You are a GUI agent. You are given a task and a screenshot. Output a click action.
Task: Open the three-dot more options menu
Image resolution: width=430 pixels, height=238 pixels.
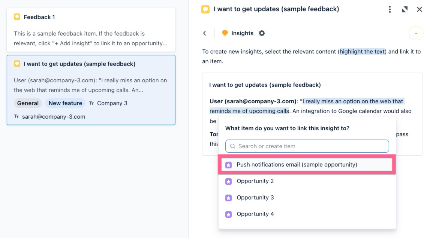(390, 9)
